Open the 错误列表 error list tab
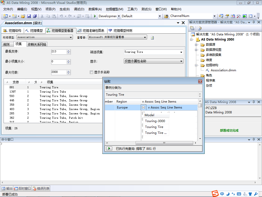The image size is (262, 197). click(41, 189)
